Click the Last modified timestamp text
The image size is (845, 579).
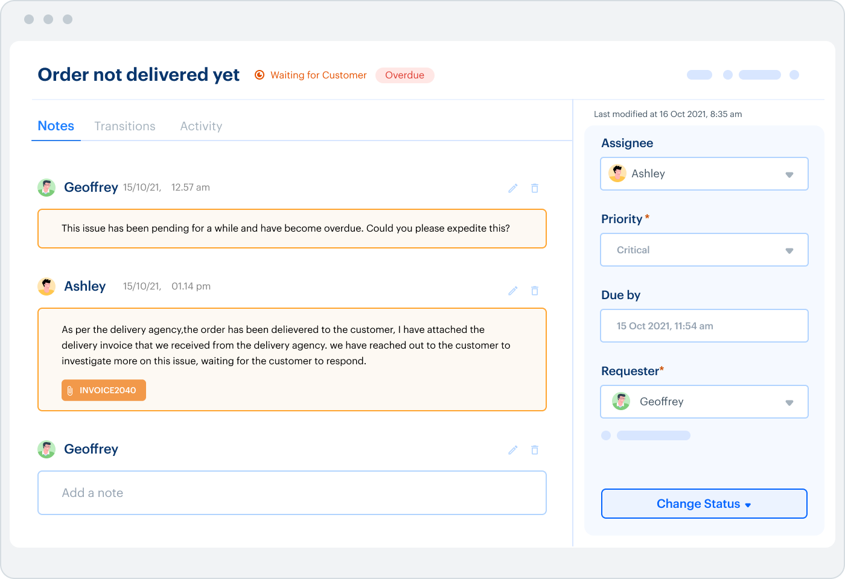tap(668, 114)
